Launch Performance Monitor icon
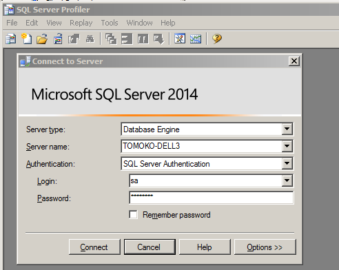This screenshot has width=339, height=270. coord(196,39)
